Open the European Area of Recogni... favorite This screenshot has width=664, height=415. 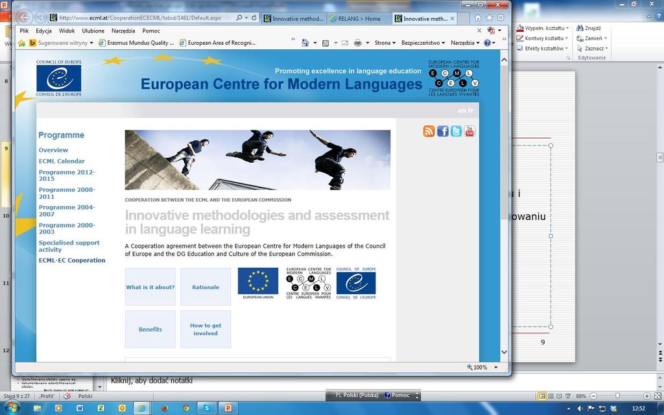[x=217, y=43]
